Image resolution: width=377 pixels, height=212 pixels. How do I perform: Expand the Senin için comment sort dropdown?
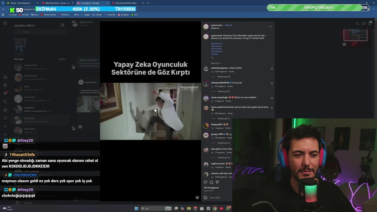pyautogui.click(x=216, y=63)
